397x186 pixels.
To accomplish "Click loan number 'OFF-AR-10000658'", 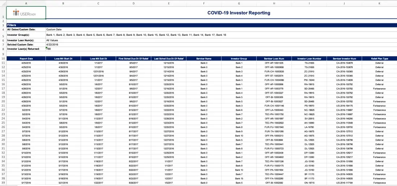I will pos(274,67).
